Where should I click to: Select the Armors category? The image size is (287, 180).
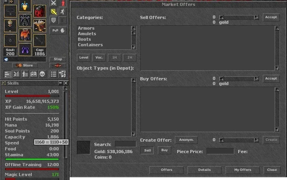(x=86, y=28)
